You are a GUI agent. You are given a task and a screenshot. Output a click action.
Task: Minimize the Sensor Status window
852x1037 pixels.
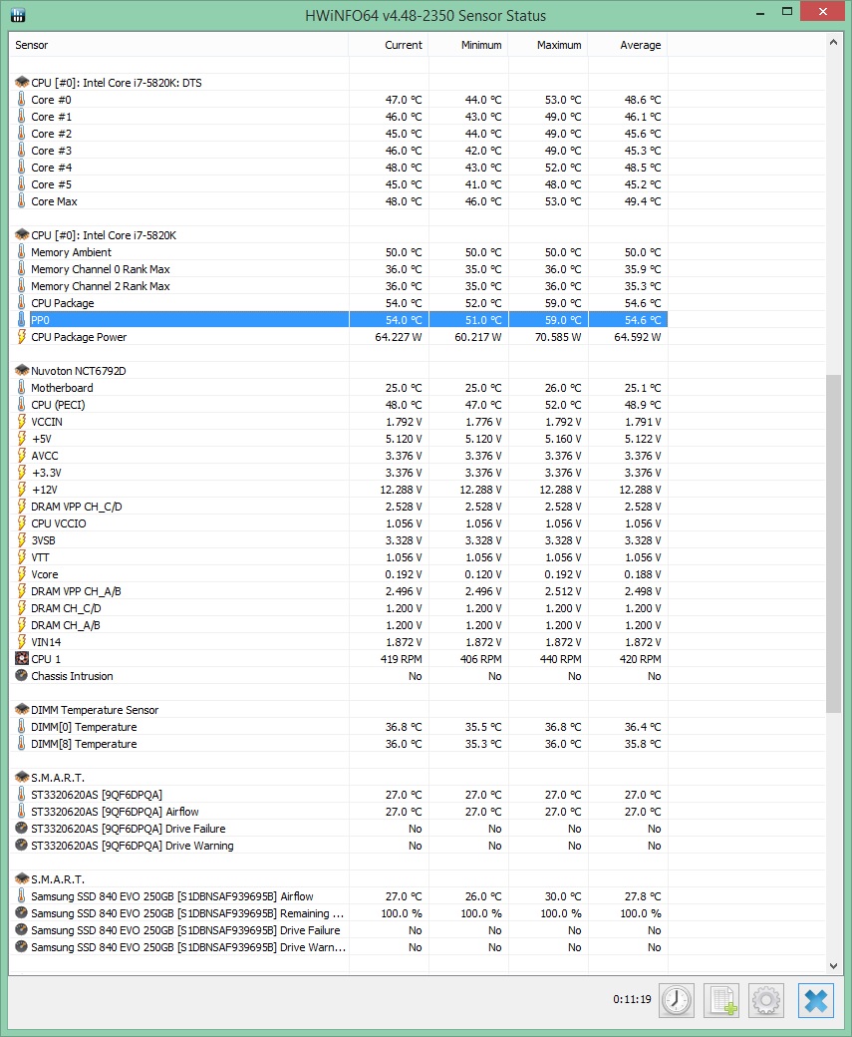click(x=760, y=12)
